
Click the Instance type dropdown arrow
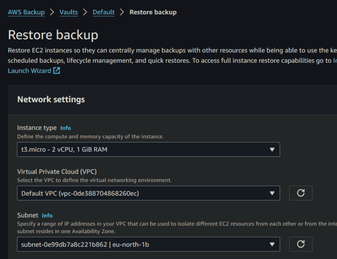click(x=272, y=149)
